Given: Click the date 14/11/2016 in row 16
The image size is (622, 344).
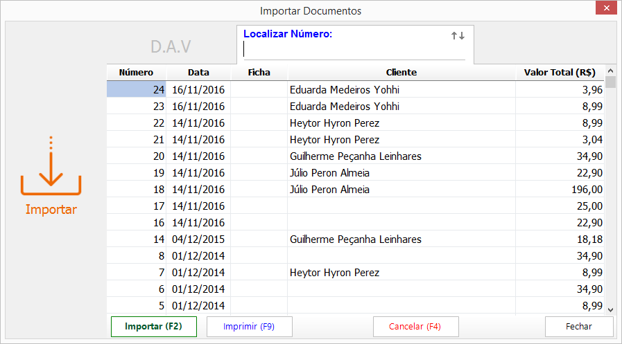Looking at the screenshot, I should [198, 223].
